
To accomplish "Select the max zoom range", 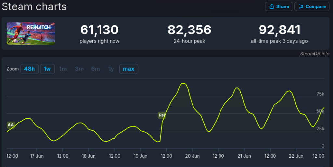I will (x=128, y=69).
